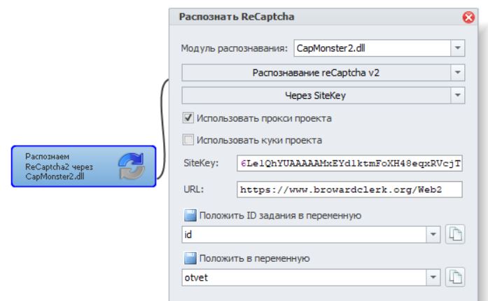This screenshot has width=488, height=301.
Task: Uncheck 'Использовать прокси проекта' checkbox
Action: tap(188, 118)
